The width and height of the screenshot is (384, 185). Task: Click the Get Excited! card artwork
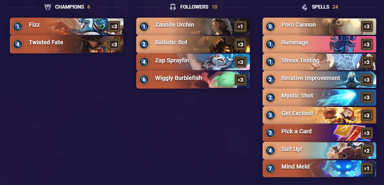(x=340, y=115)
